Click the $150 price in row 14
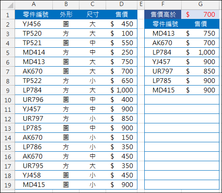The image size is (222, 193). tap(122, 138)
